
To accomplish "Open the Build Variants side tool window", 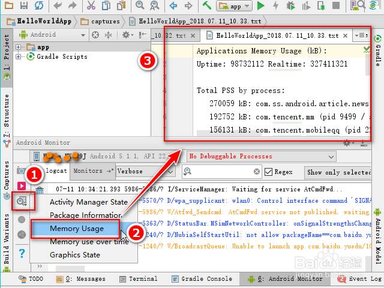I will [7, 242].
